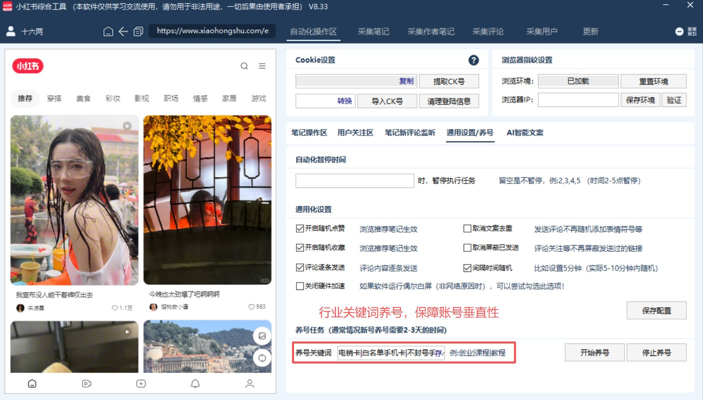Image resolution: width=703 pixels, height=400 pixels.
Task: Click the 提取CK号 button
Action: 449,81
